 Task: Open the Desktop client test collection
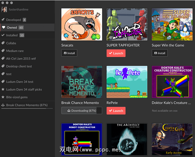point(27,66)
